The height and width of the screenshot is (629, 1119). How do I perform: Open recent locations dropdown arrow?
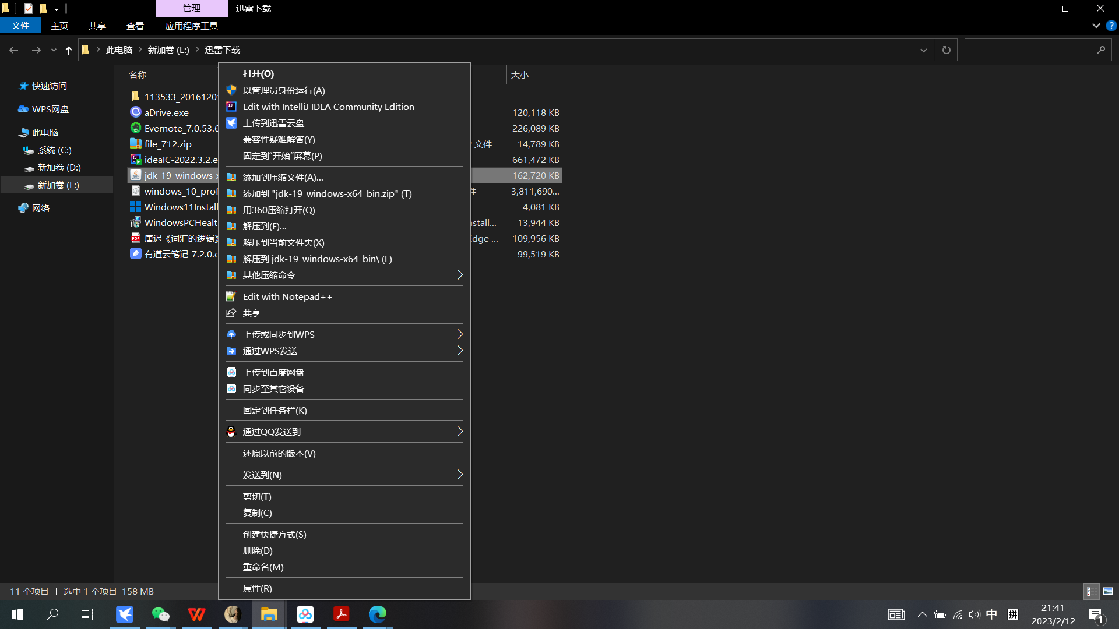(x=54, y=50)
